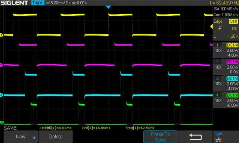This screenshot has height=143, width=239.
Task: Toggle channel 4 DC1M coupling badge
Action: pyautogui.click(x=232, y=95)
